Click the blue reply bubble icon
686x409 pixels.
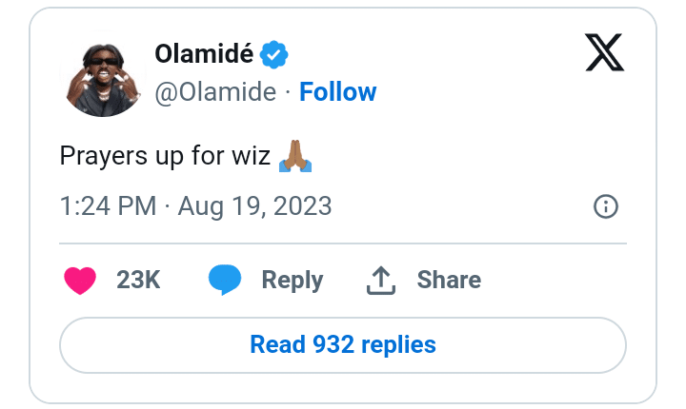point(225,281)
